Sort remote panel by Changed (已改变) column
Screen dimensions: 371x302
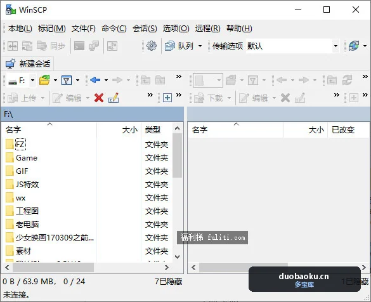coord(348,129)
